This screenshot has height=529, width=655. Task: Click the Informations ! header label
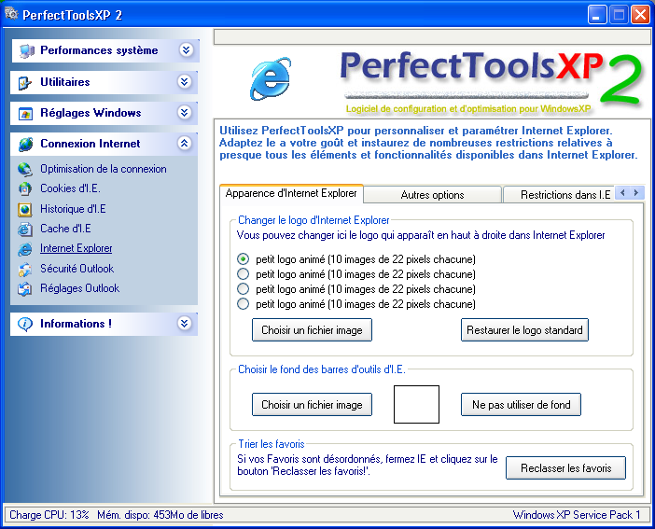coord(76,324)
